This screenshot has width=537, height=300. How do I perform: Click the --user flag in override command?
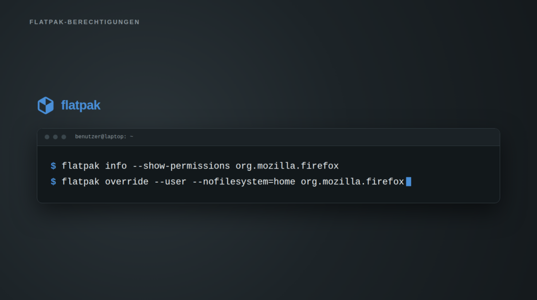point(170,182)
